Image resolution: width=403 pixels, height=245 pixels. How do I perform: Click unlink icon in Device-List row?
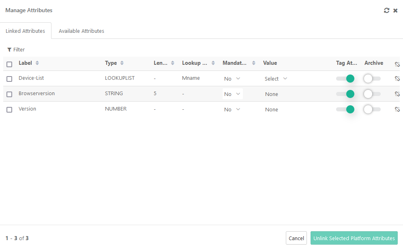397,79
